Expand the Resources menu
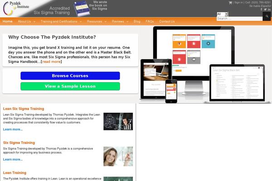Viewport: 272px width, 181px height. pyautogui.click(x=97, y=21)
